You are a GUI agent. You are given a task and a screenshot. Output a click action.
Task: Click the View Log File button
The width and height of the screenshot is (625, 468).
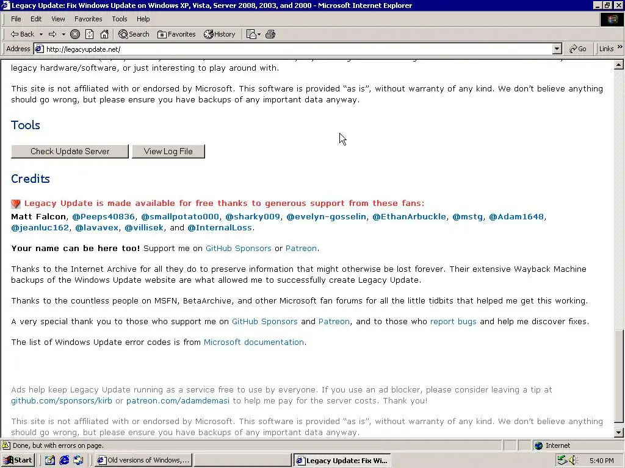(168, 151)
